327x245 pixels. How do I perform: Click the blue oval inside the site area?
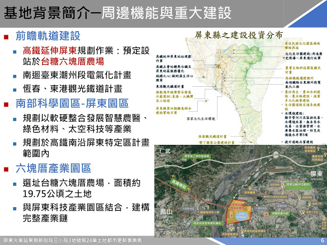(x=242, y=215)
